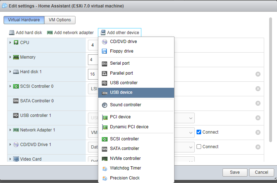Image resolution: width=277 pixels, height=183 pixels.
Task: Click the SATA Controller 0 icon
Action: click(x=16, y=101)
